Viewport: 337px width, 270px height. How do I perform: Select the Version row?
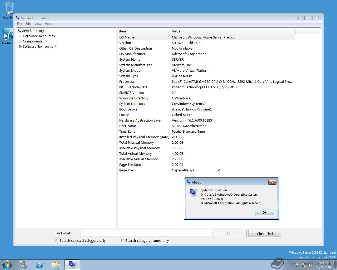pyautogui.click(x=206, y=43)
